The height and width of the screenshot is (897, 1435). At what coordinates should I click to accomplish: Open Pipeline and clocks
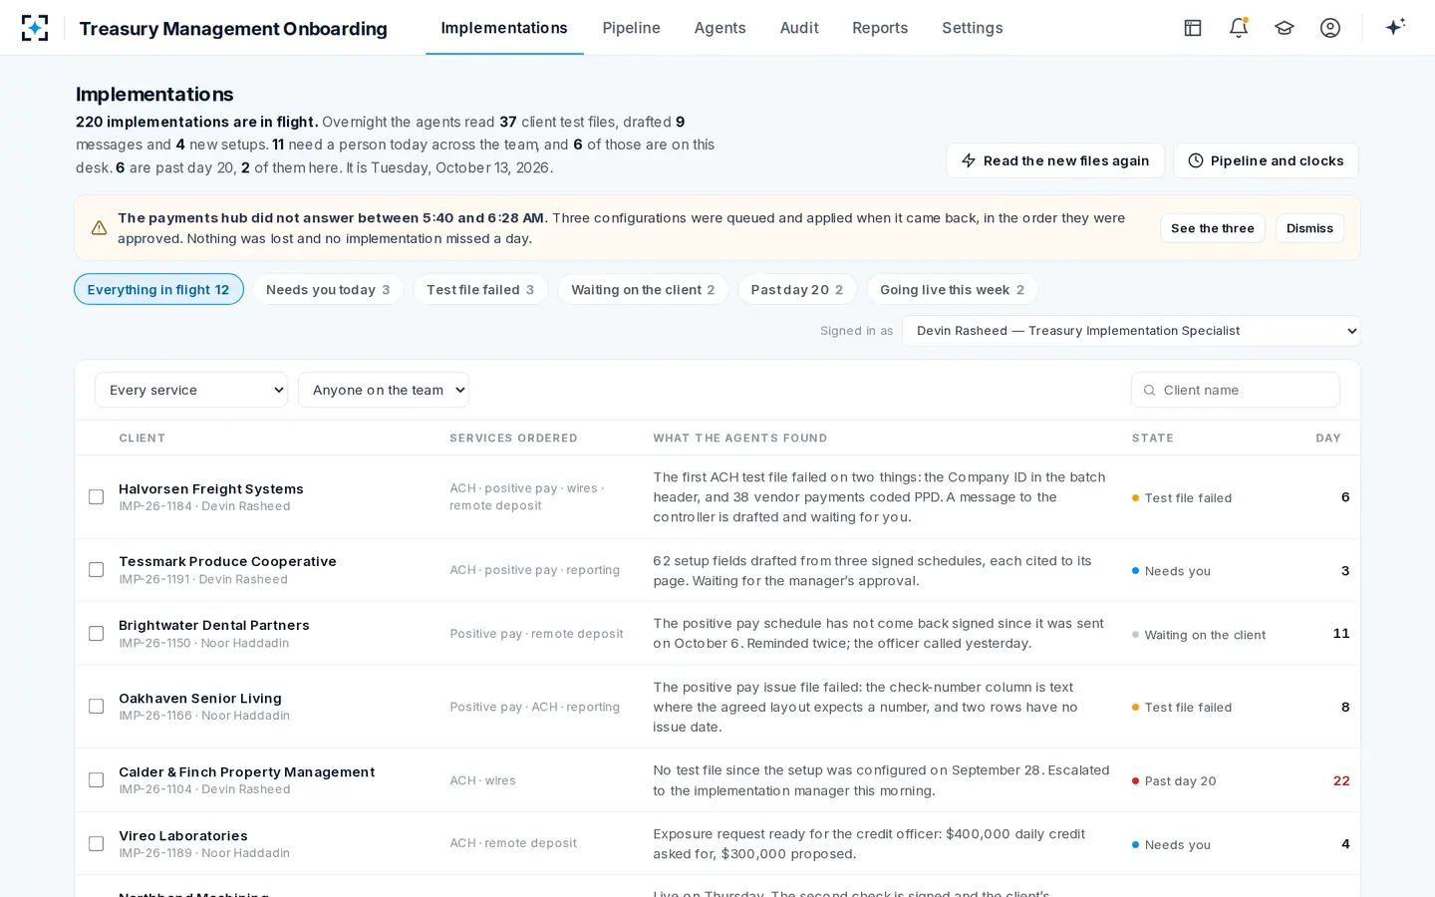pos(1266,160)
